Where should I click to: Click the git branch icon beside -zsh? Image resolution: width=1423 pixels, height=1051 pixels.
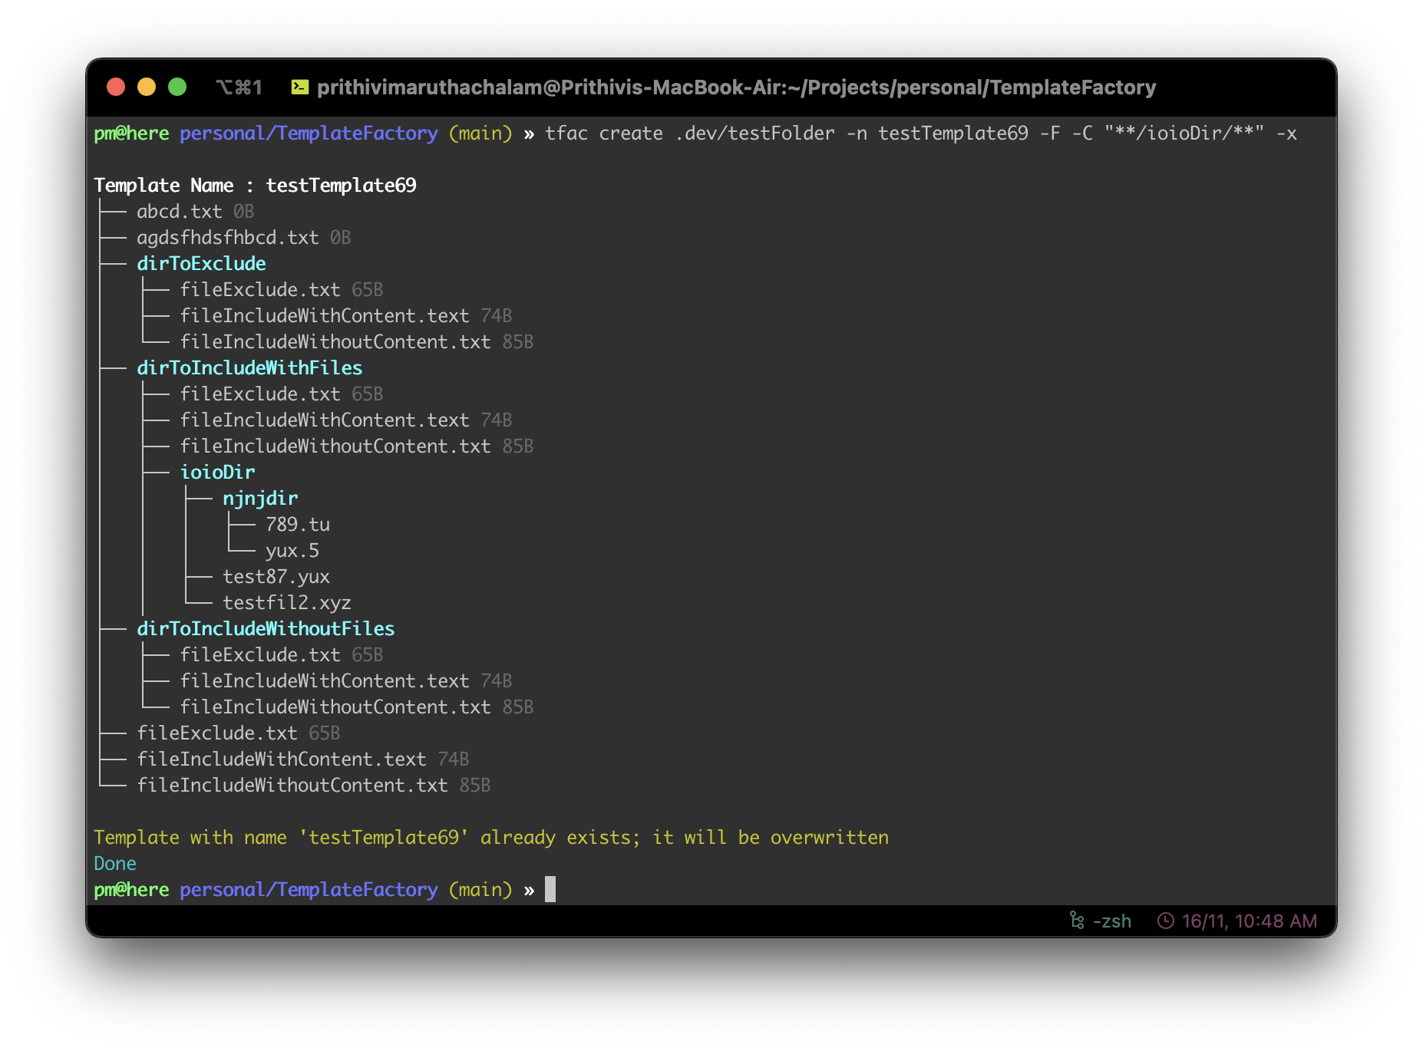1077,920
